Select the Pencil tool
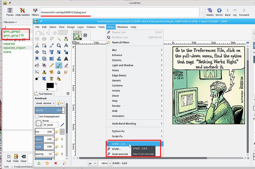 coord(51,65)
